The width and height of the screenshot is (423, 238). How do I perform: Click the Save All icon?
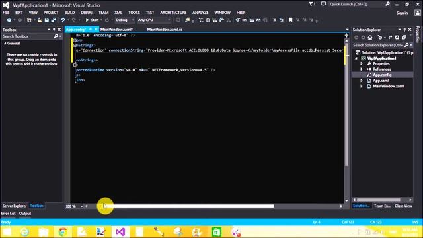point(54,20)
